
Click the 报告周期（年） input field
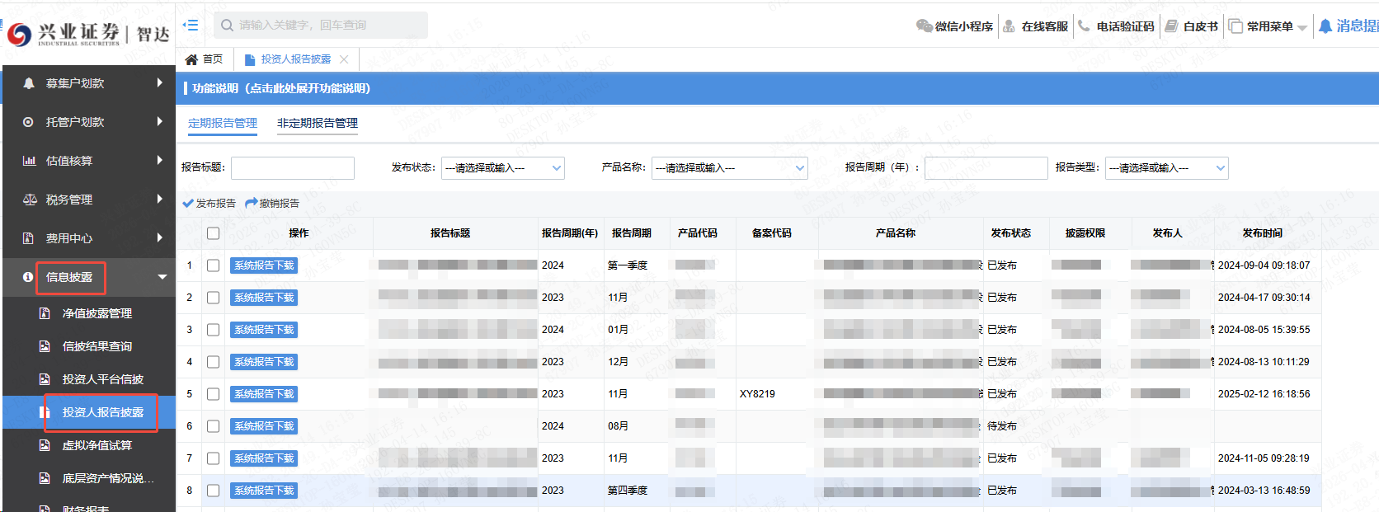[986, 168]
